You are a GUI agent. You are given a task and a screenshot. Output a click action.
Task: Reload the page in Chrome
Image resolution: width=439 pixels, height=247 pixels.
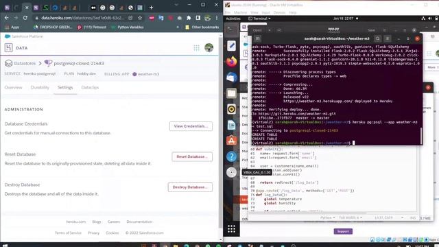pos(25,18)
